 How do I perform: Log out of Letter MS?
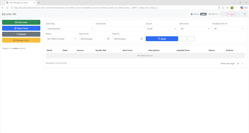point(231,14)
